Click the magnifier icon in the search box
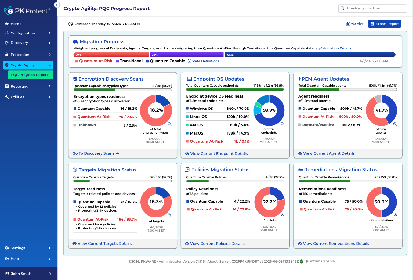Viewport: 413px width, 280px height. point(342,9)
